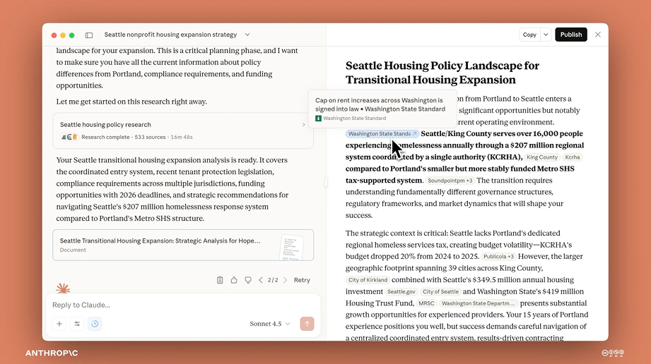Select the conversation title 'Seattle nonprofit housing expansion strategy'

[170, 35]
